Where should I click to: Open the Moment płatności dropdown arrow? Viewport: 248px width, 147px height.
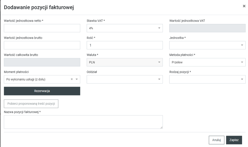pyautogui.click(x=77, y=79)
